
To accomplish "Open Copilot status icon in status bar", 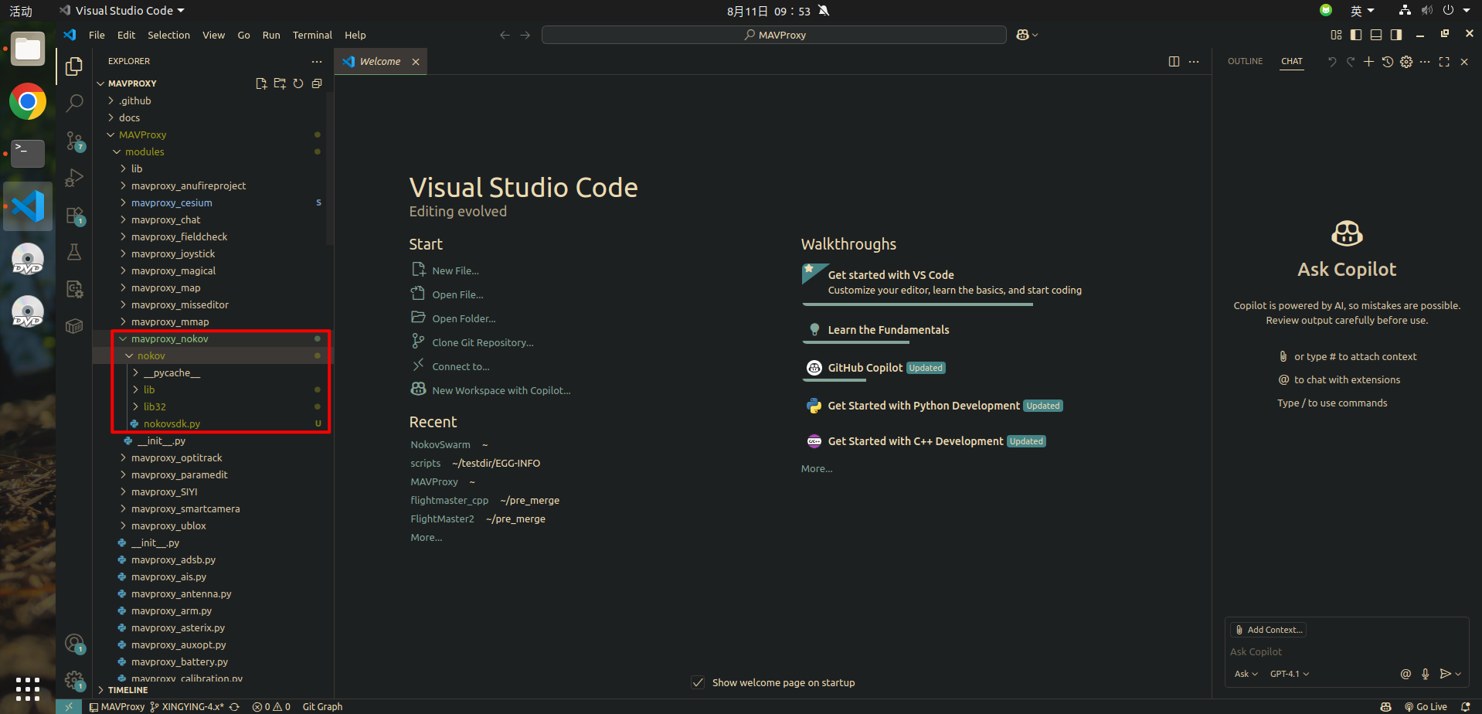I will point(1386,706).
